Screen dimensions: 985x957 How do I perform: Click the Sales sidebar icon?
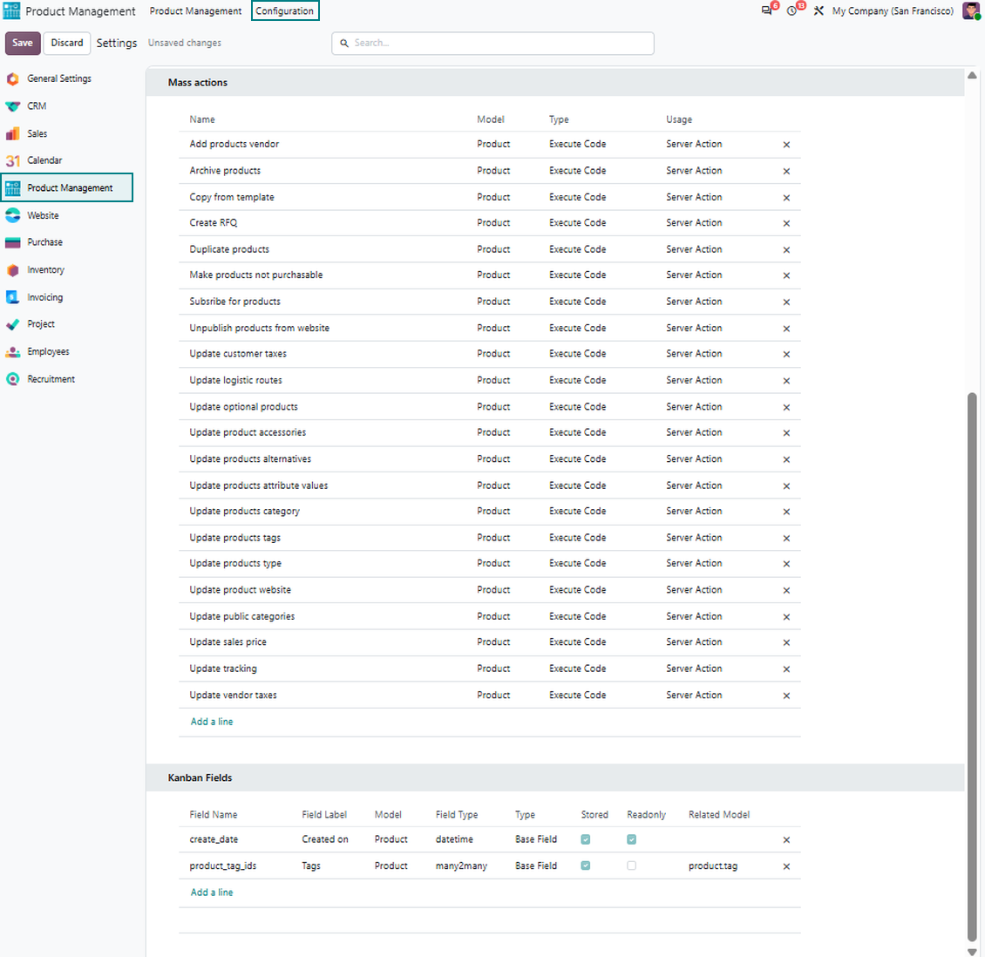[12, 133]
